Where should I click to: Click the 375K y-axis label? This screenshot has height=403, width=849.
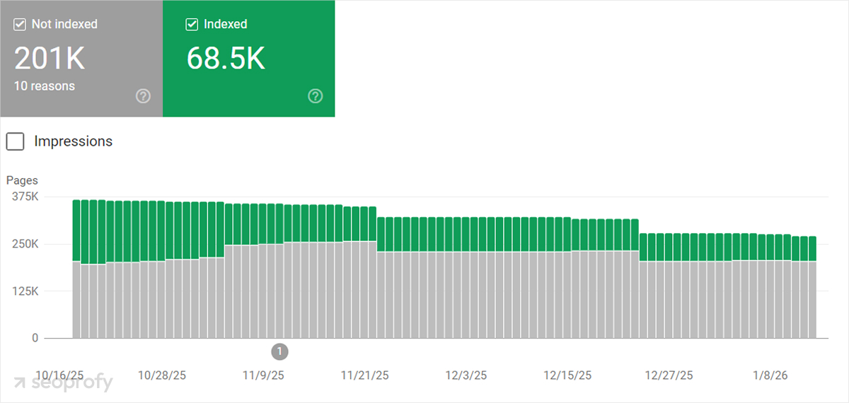(25, 197)
